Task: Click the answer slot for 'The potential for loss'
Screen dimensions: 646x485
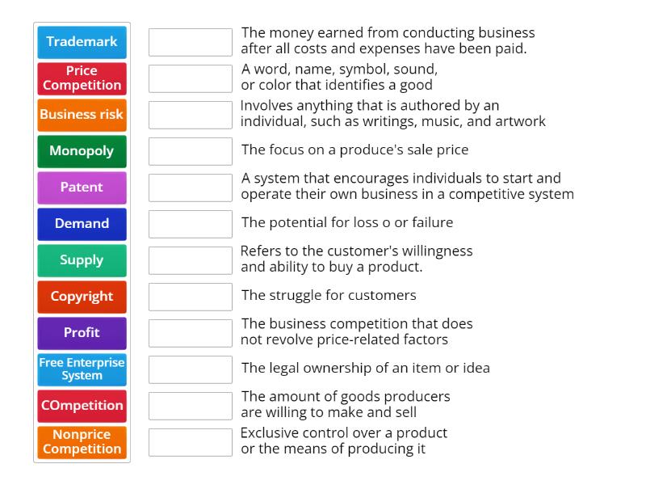Action: click(190, 224)
